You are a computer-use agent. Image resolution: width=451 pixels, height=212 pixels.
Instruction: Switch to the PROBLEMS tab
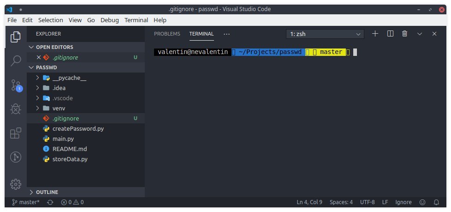pos(167,34)
